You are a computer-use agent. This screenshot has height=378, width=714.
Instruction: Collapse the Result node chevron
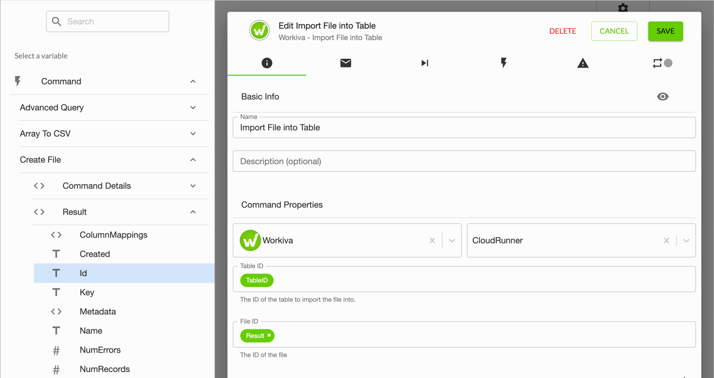click(193, 212)
